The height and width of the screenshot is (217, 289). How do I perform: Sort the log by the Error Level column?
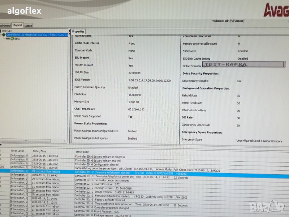(x=17, y=151)
